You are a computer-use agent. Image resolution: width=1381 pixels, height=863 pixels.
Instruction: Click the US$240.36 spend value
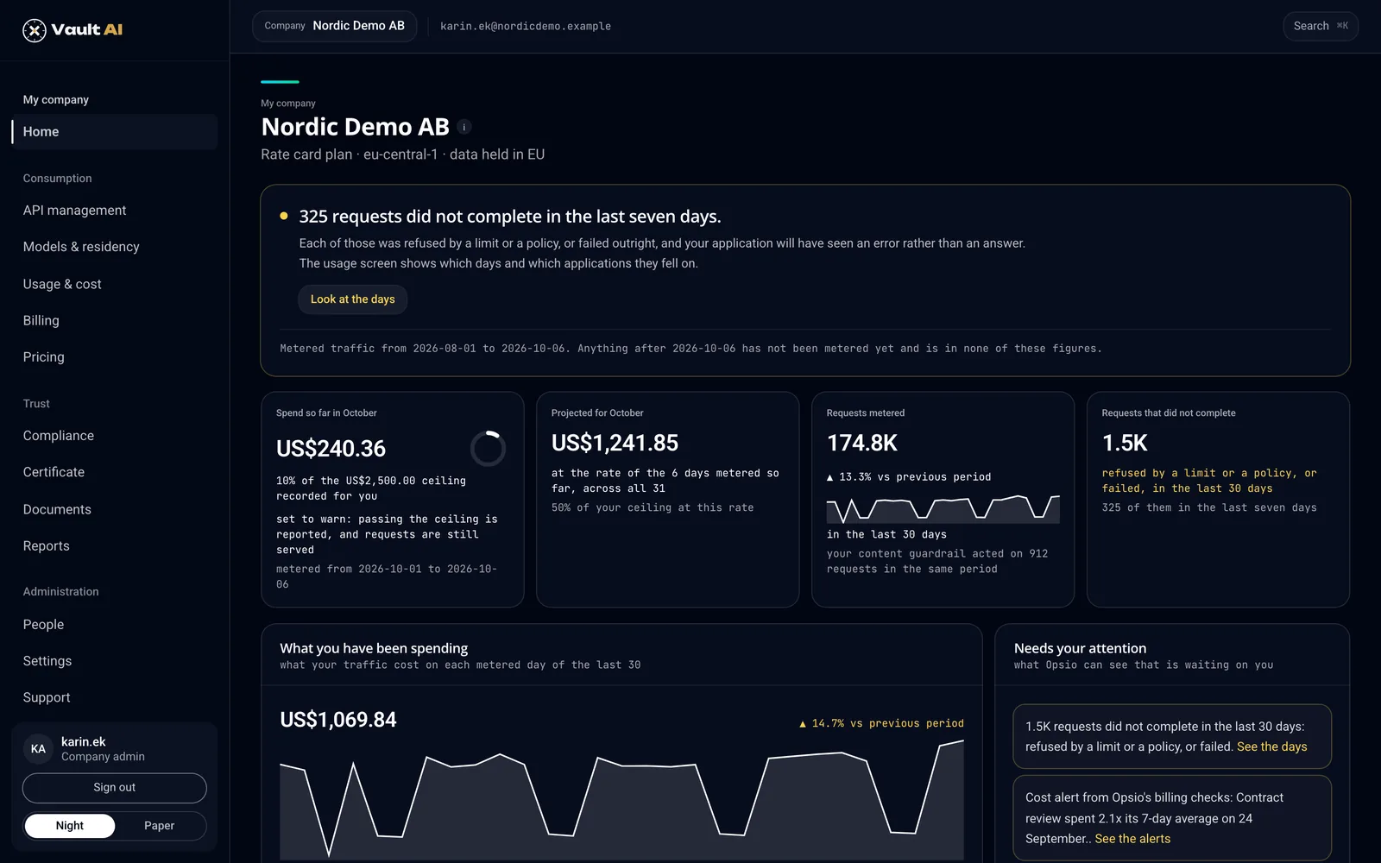[x=331, y=449]
